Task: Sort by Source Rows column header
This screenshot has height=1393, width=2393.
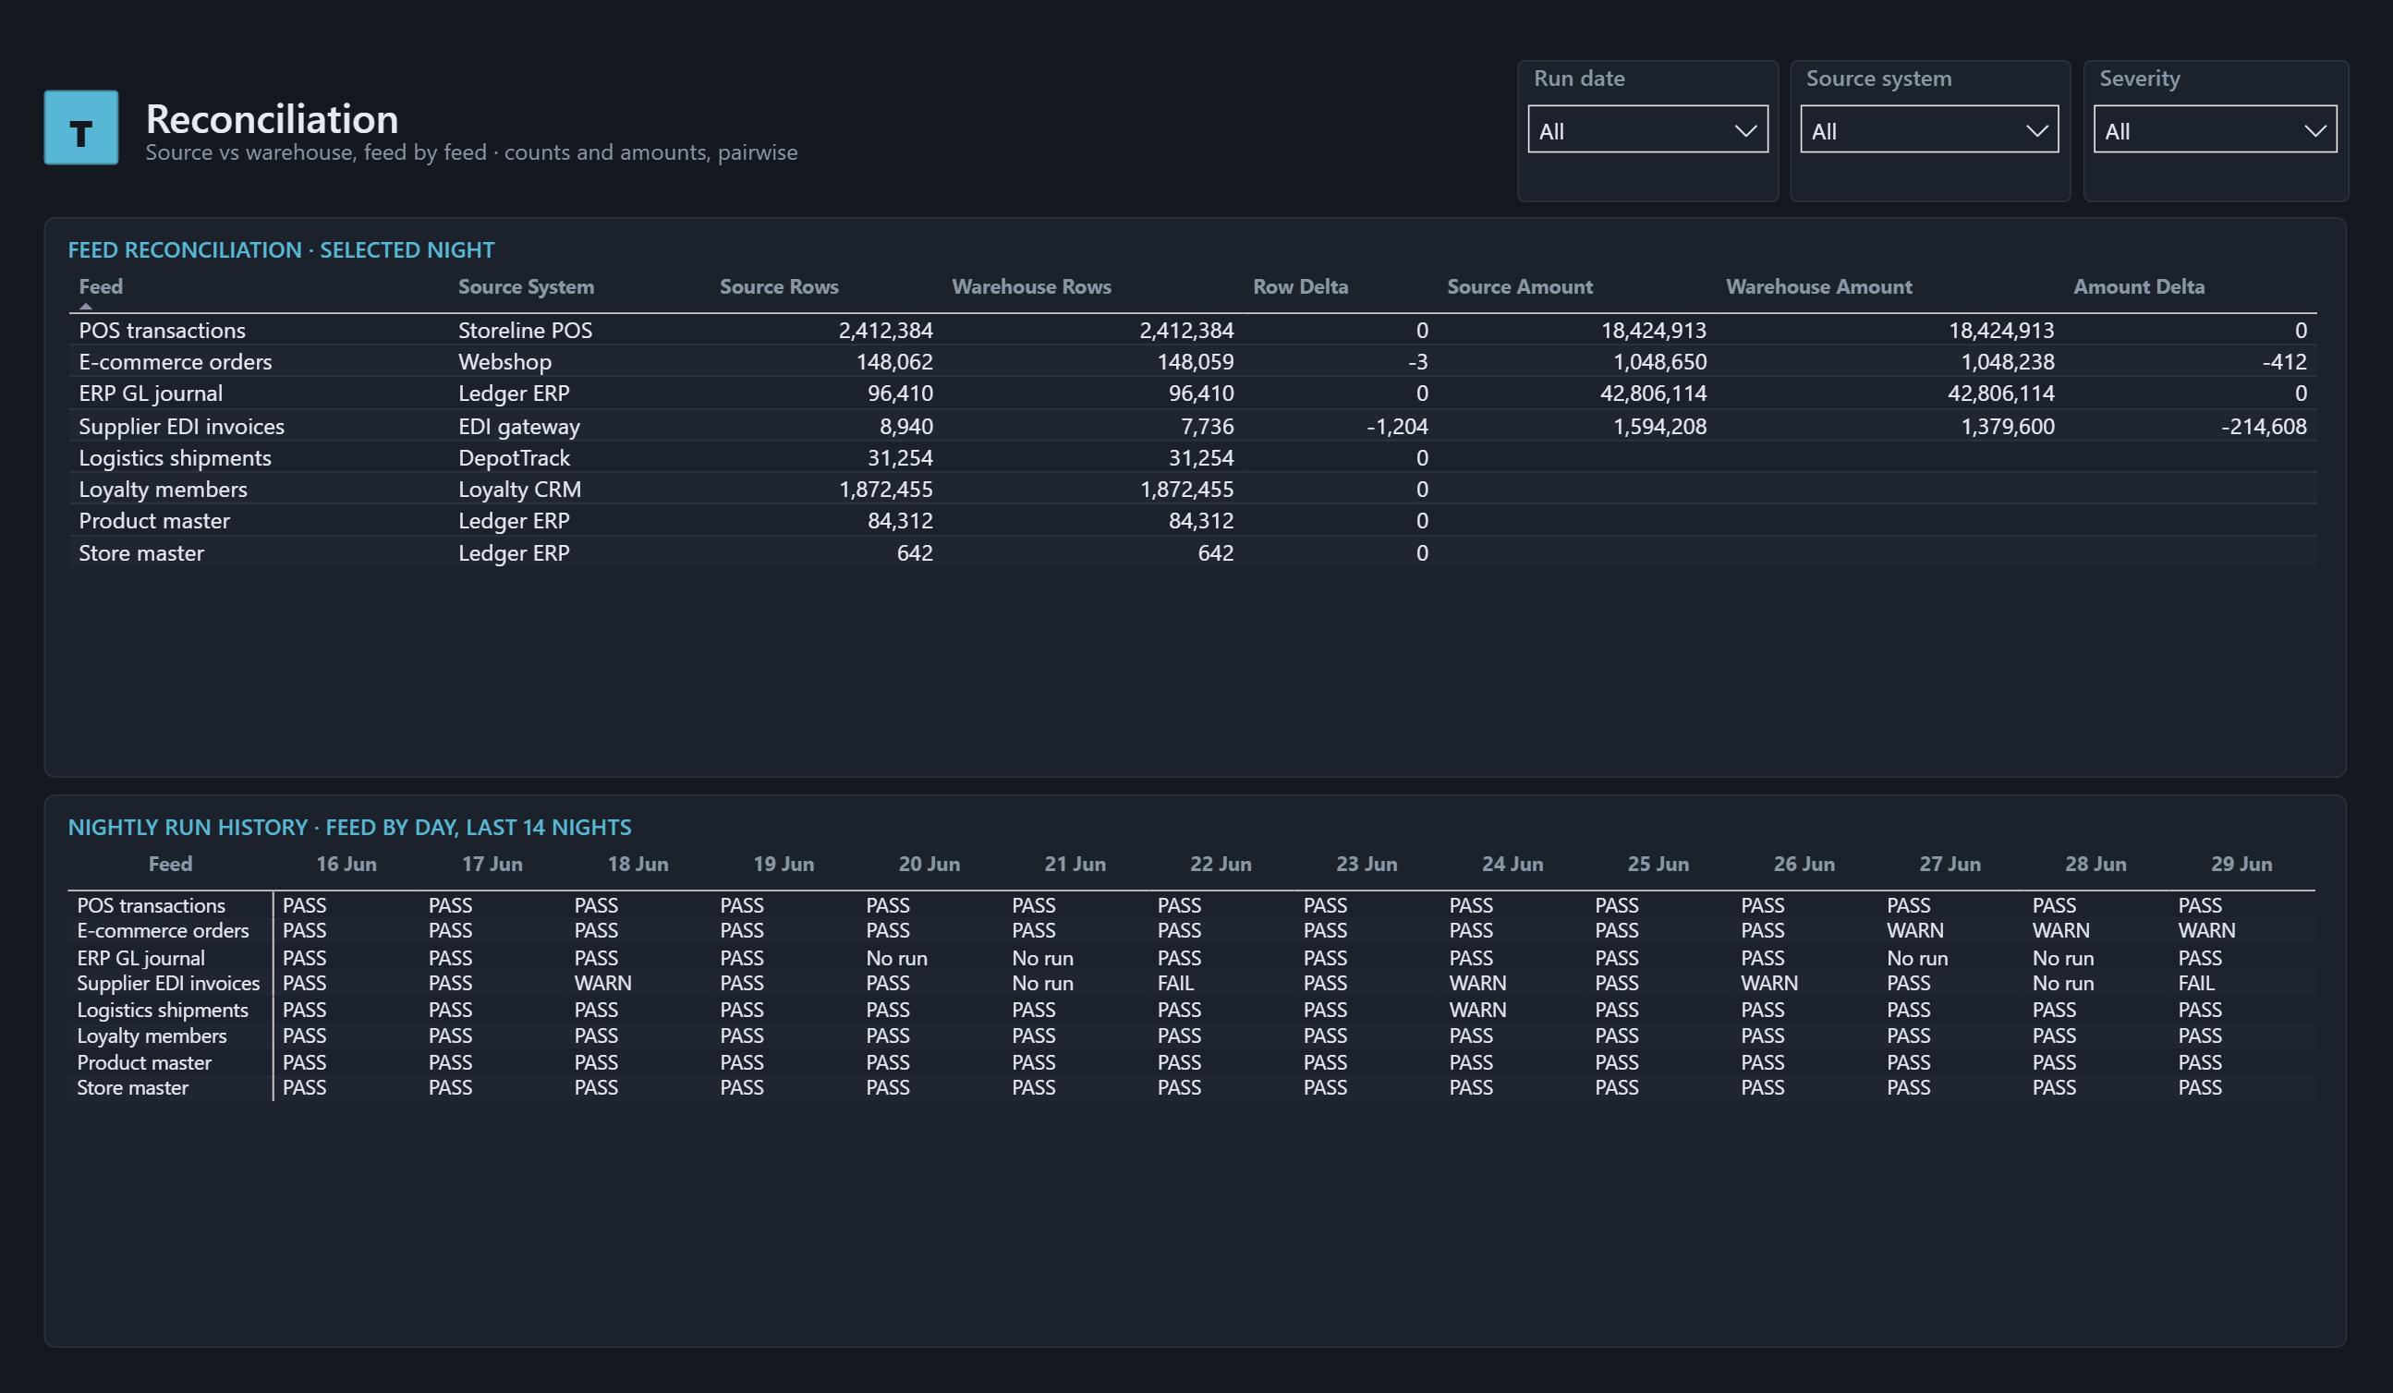Action: tap(779, 286)
